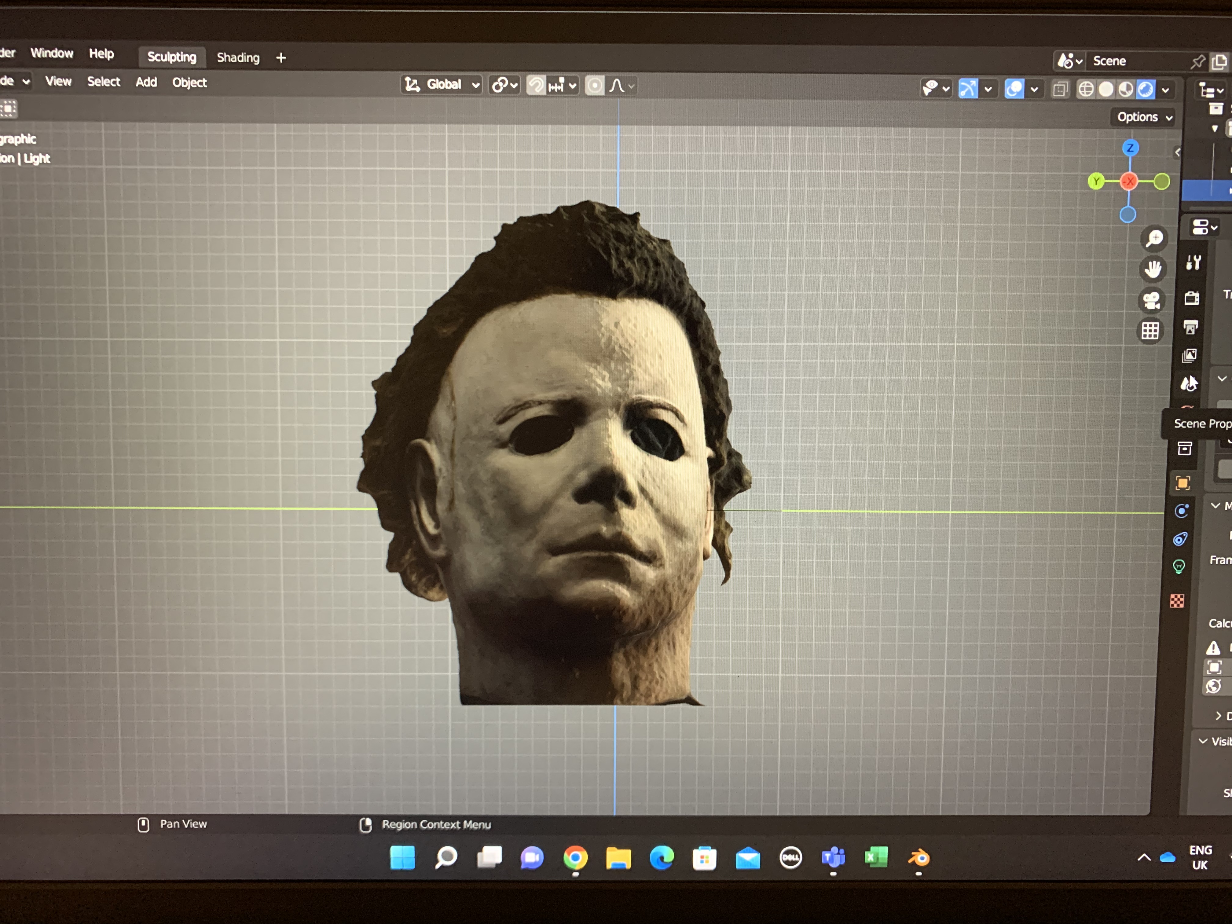Open the Global transform orientation dropdown
This screenshot has width=1232, height=924.
coord(441,85)
